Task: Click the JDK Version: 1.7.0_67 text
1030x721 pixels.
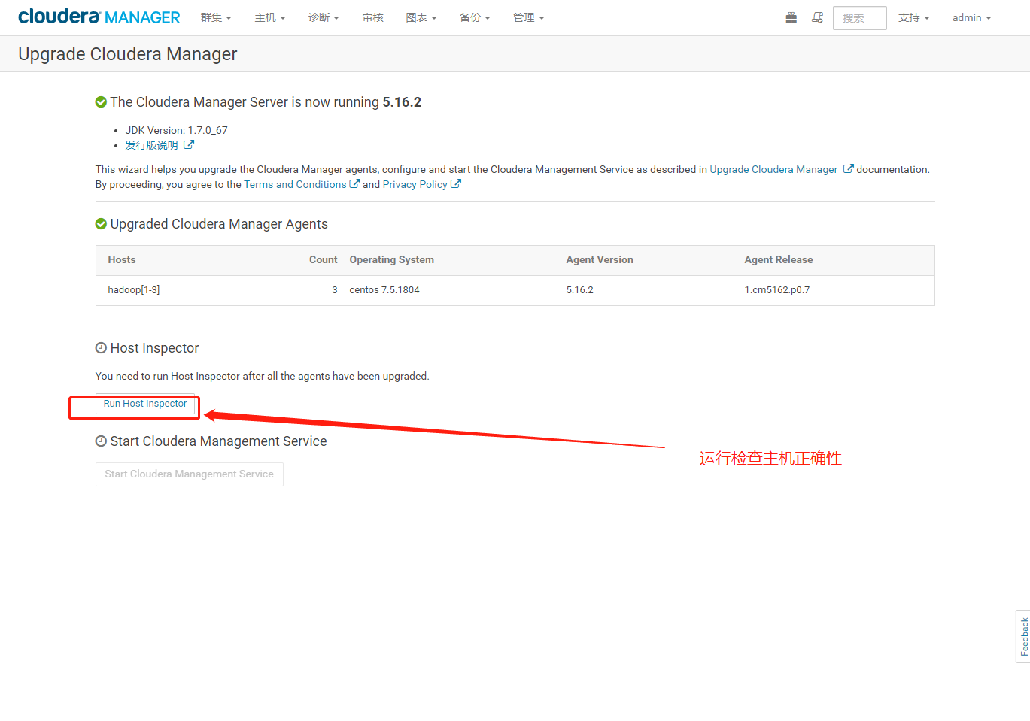Action: pyautogui.click(x=176, y=130)
